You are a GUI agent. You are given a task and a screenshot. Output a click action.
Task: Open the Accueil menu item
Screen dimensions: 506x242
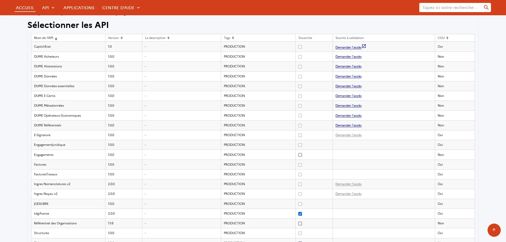tap(25, 8)
